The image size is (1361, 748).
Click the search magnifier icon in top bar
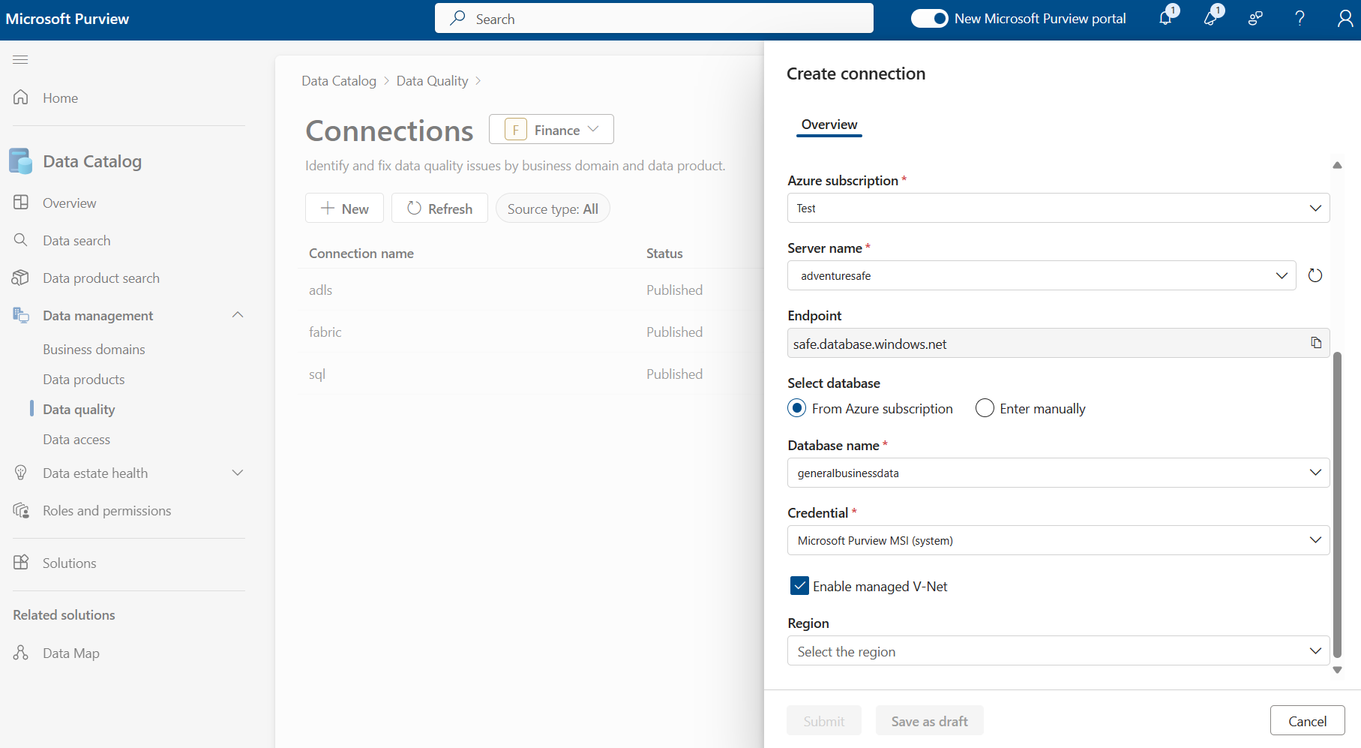[x=457, y=18]
